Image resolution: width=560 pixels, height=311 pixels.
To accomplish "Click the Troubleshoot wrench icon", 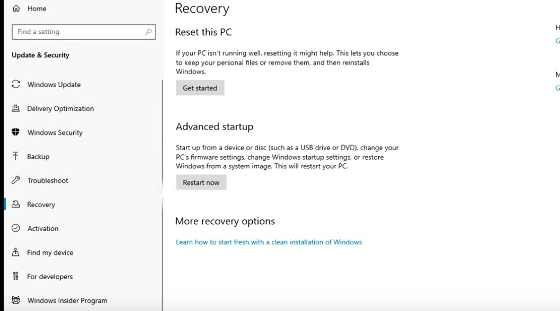I will tap(16, 180).
